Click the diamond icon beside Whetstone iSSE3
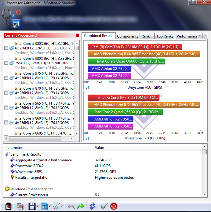 tap(12, 171)
